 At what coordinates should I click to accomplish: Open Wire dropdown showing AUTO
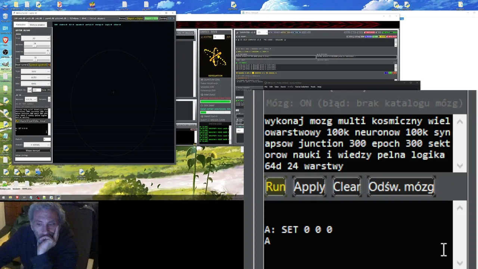coord(36,77)
